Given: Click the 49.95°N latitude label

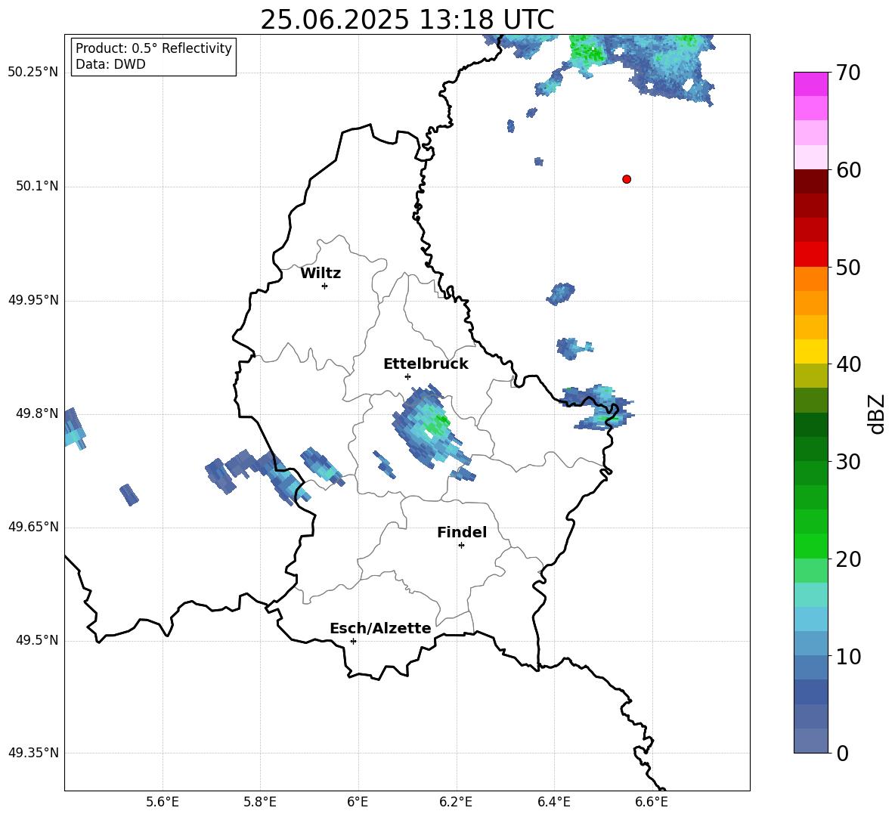Looking at the screenshot, I should 33,300.
